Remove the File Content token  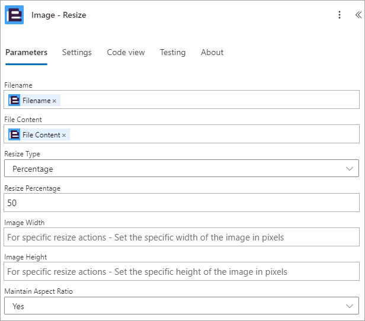pos(64,135)
